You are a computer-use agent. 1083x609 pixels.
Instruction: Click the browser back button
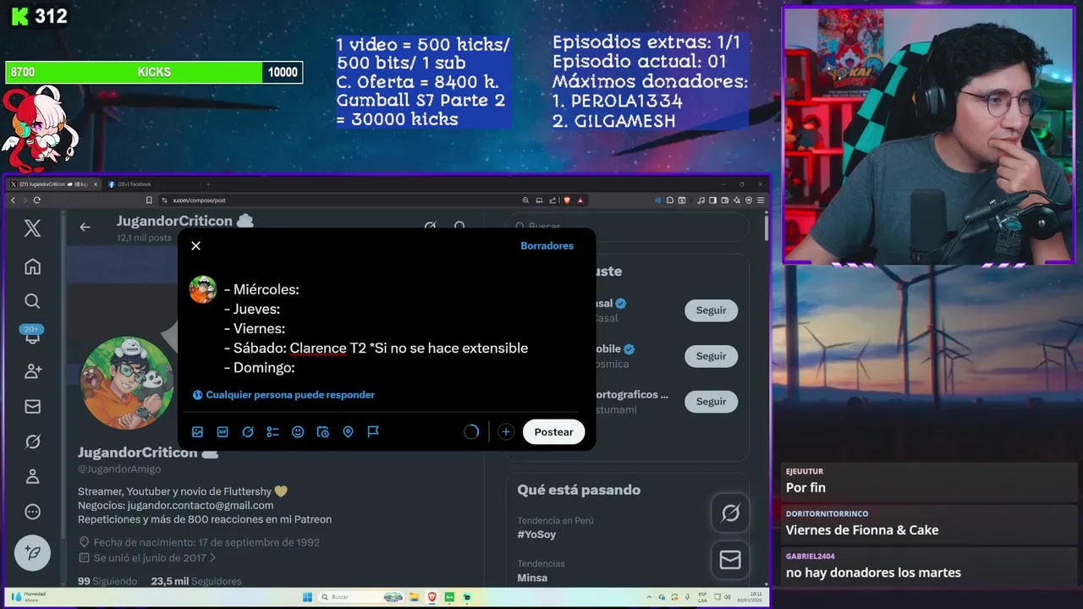tap(13, 200)
